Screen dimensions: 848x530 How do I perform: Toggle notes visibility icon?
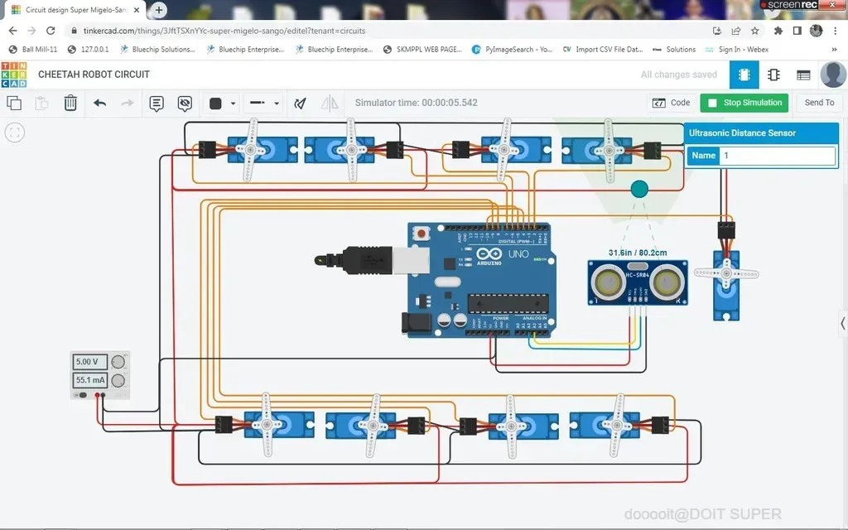[x=185, y=103]
